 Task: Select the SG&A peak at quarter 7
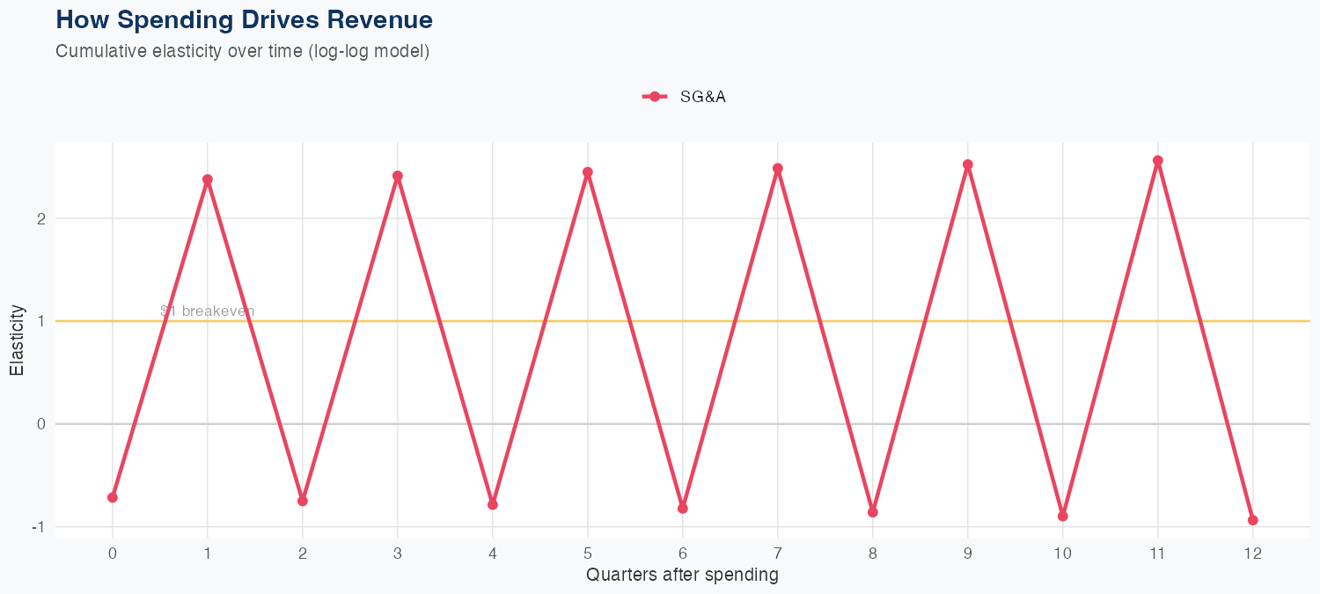click(x=778, y=168)
